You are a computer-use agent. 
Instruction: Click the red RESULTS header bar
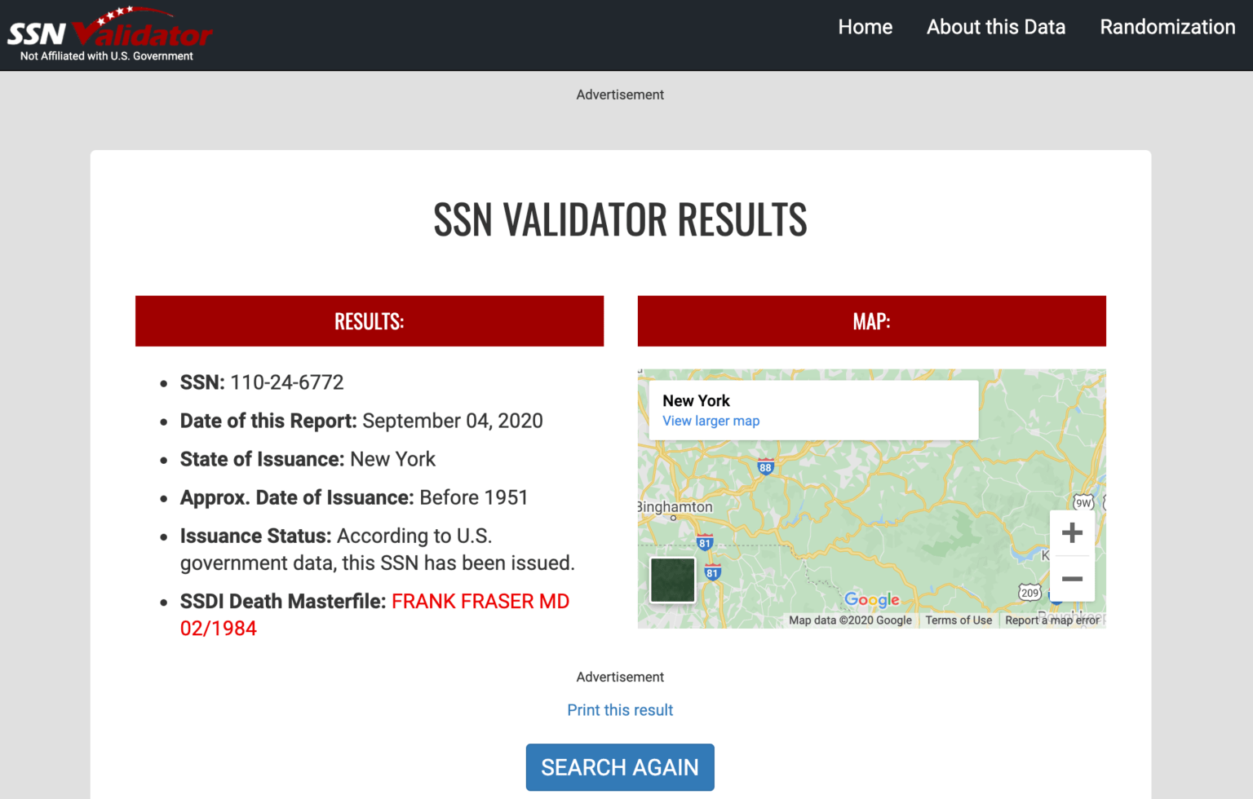(369, 321)
